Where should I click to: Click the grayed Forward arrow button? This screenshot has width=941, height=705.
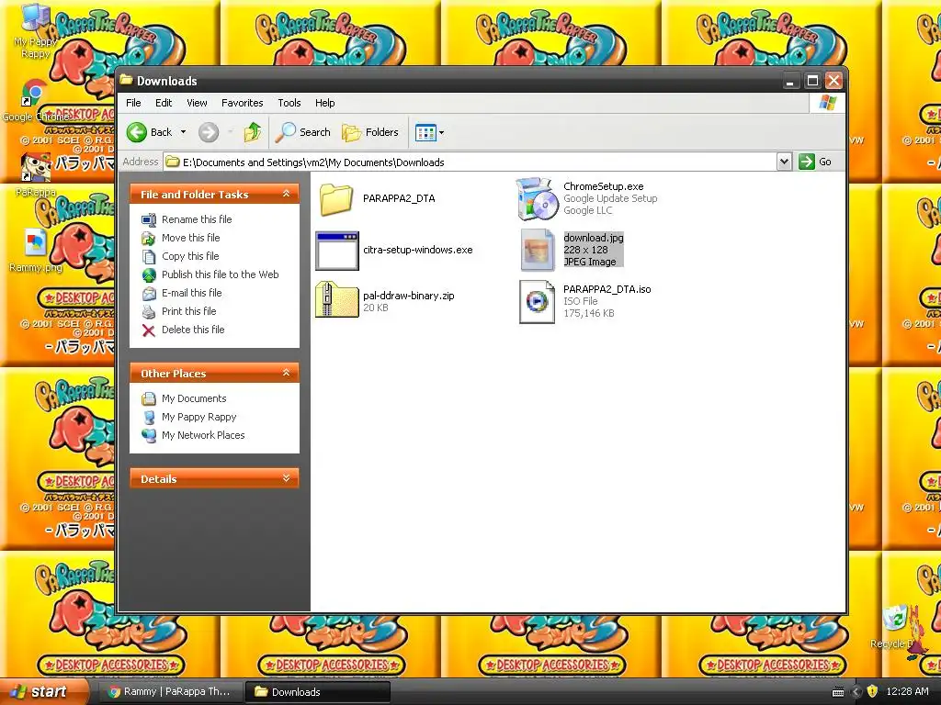(209, 132)
